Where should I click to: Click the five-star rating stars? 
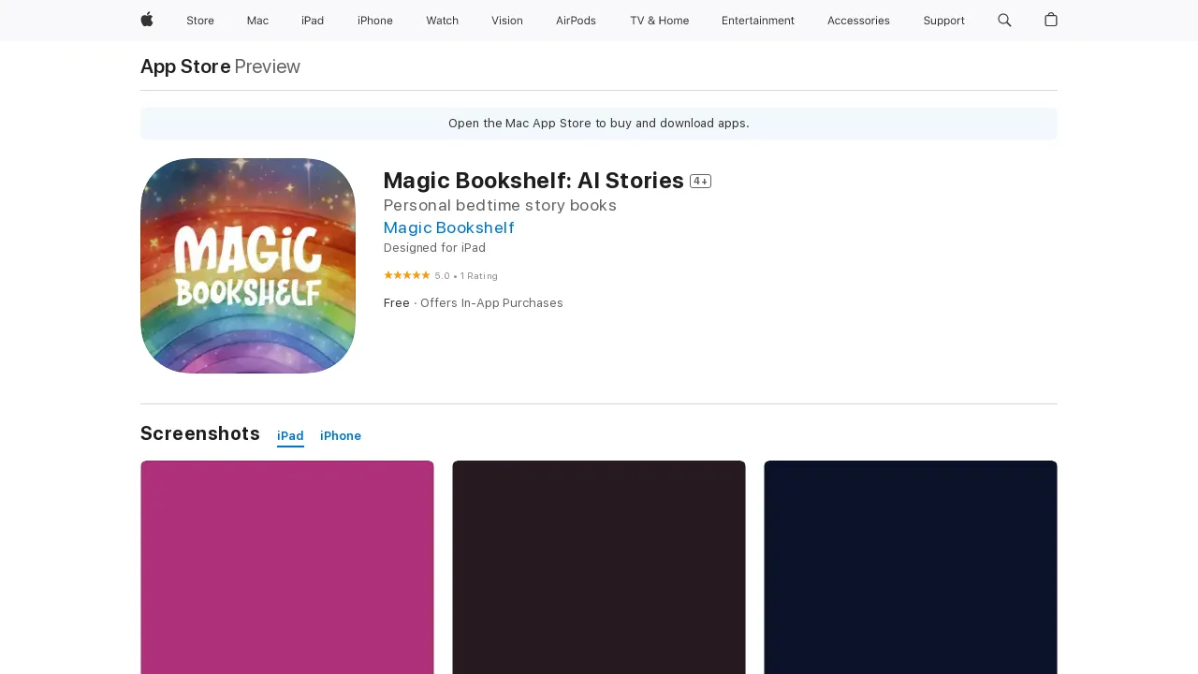click(x=407, y=275)
